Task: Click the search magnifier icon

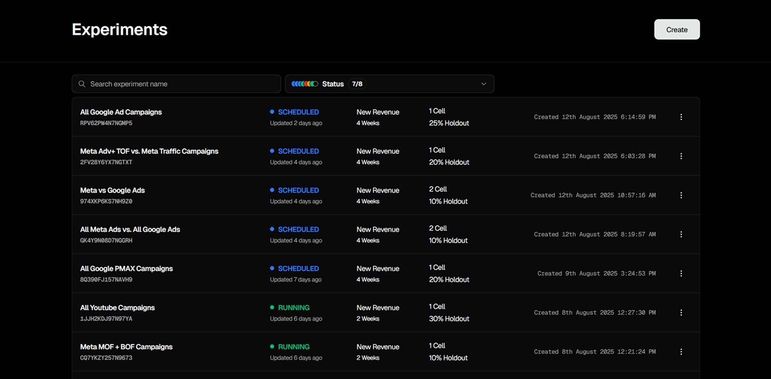Action: pyautogui.click(x=82, y=84)
